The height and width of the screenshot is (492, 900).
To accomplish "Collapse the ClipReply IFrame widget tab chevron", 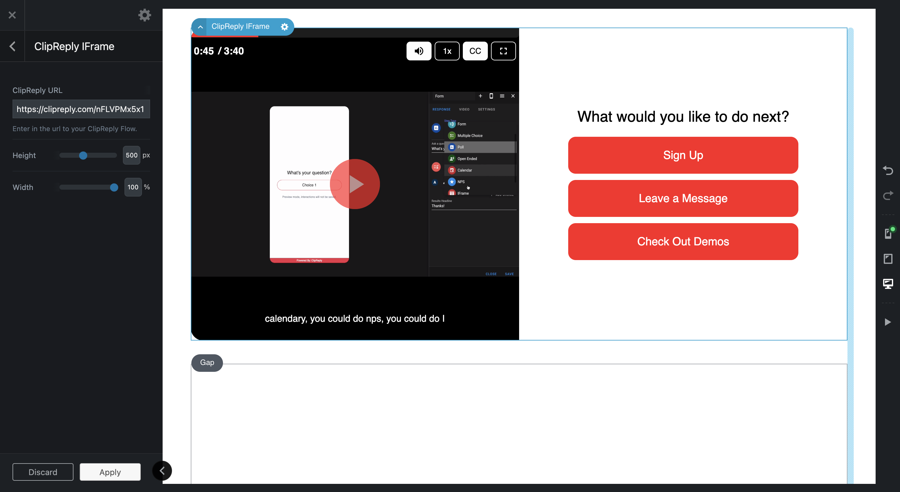I will pos(200,27).
